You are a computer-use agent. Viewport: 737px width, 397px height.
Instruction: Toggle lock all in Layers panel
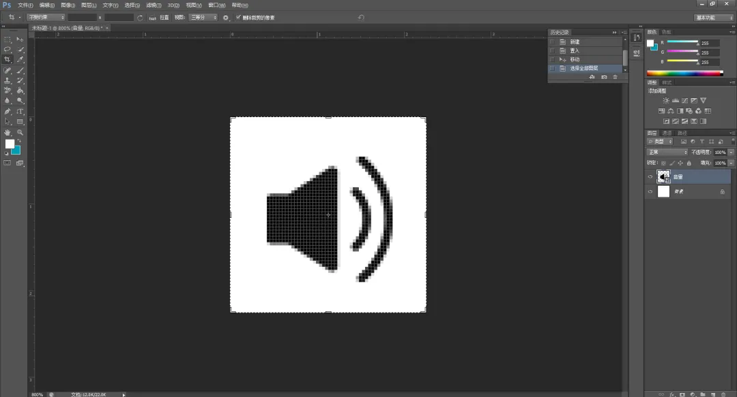click(x=689, y=163)
